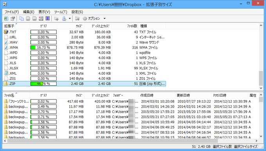Image resolution: width=266 pixels, height=151 pixels.
Task: Open dropdown arrow beside the user-clock icon
Action: pos(70,18)
